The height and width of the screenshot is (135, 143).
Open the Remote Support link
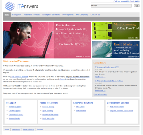pyautogui.click(x=15, y=107)
